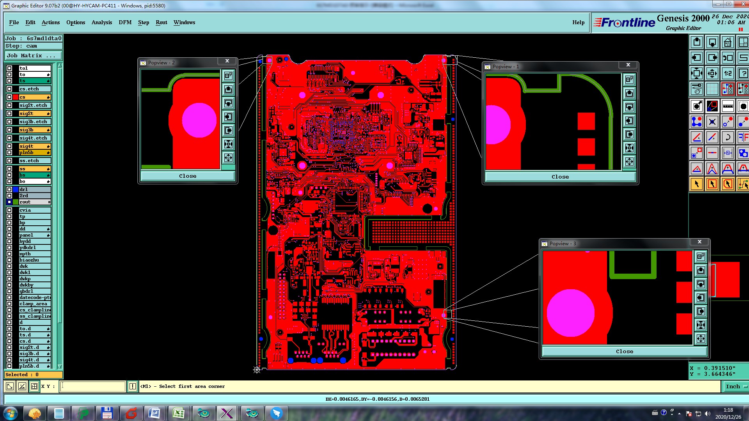The image size is (749, 421).
Task: Close Popview 3 using its Close button
Action: 624,351
